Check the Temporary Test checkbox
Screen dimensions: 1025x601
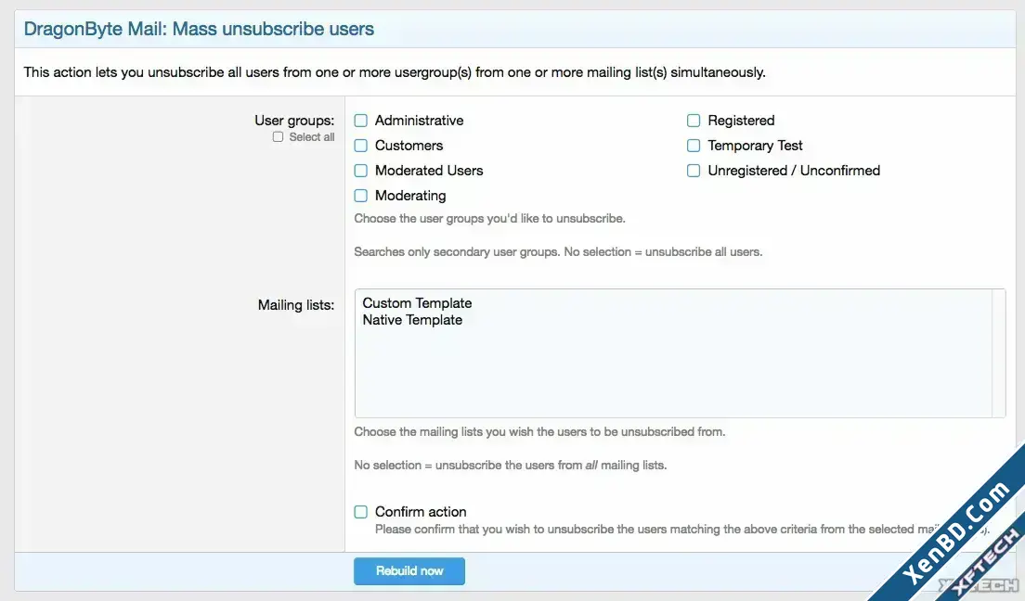coord(694,146)
